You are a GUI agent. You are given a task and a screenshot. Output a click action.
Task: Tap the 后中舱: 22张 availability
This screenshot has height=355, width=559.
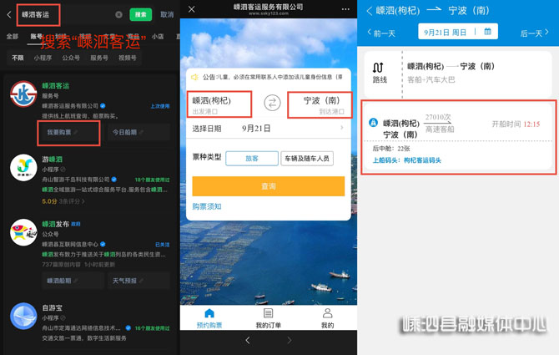coord(391,149)
